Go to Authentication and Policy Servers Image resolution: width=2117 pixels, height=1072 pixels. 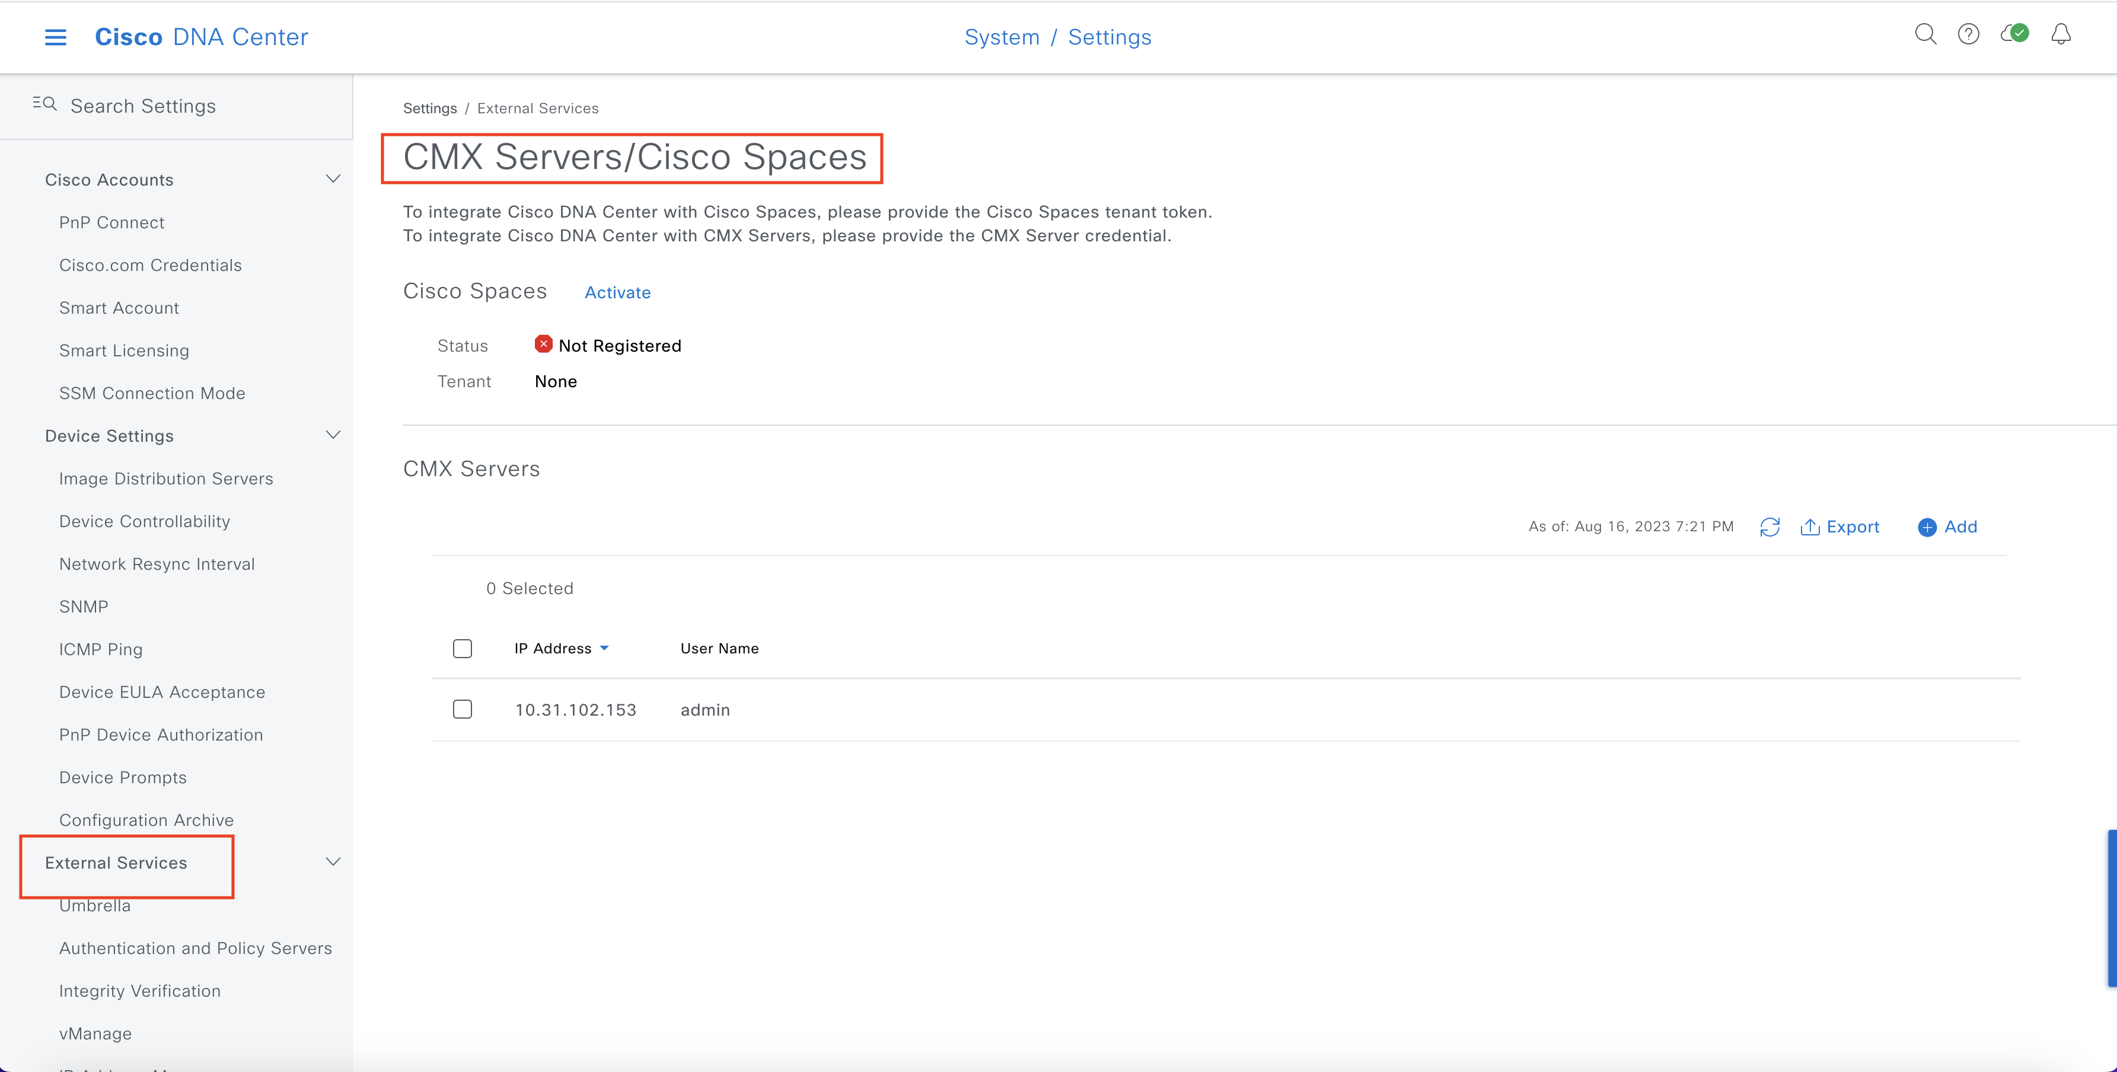click(196, 949)
